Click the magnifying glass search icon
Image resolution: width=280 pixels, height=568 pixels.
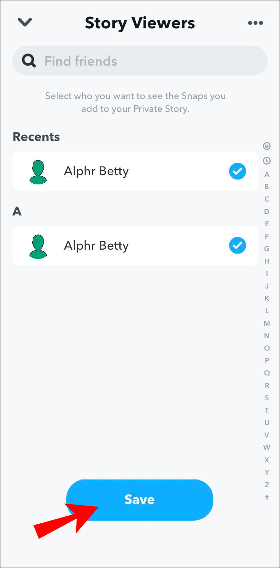[29, 61]
